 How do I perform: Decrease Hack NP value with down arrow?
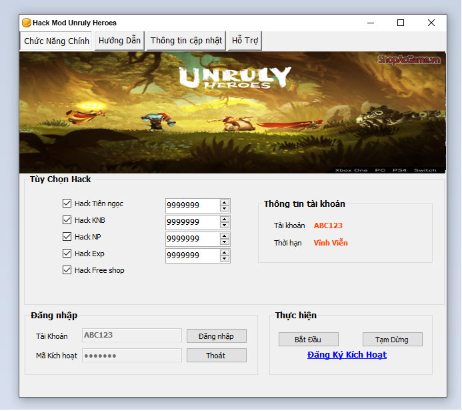pos(225,242)
